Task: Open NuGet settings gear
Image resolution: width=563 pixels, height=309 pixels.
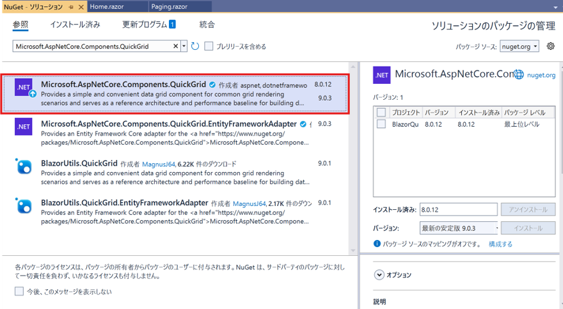Action: tap(550, 46)
